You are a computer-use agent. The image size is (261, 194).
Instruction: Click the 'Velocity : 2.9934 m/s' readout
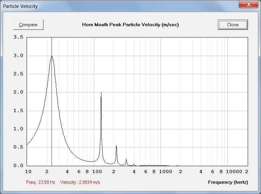(80, 182)
